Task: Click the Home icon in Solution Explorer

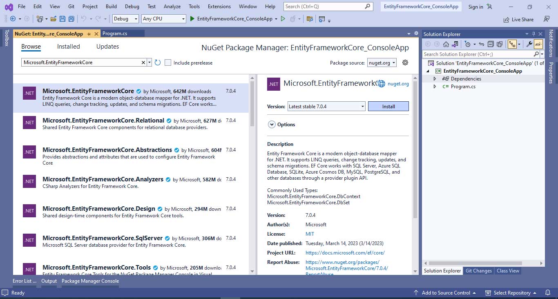Action: pyautogui.click(x=445, y=44)
